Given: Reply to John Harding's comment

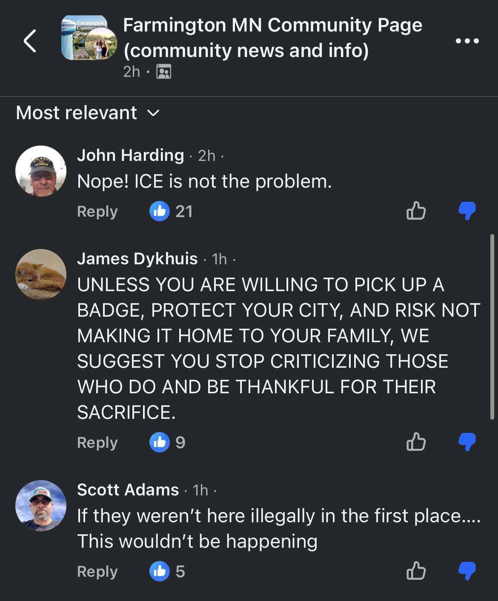Looking at the screenshot, I should pos(97,212).
